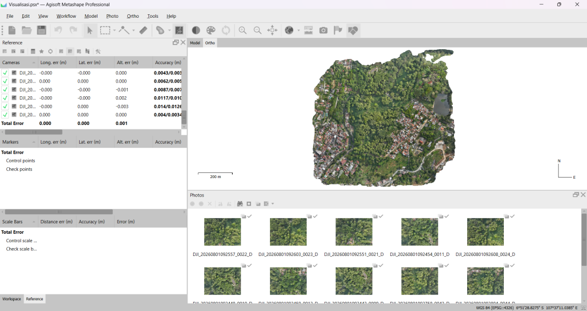Select the rectangle selection tool
The height and width of the screenshot is (311, 587).
pos(105,30)
